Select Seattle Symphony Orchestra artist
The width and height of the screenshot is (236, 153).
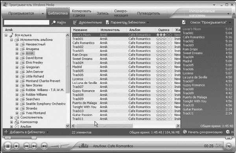[x=46, y=104]
